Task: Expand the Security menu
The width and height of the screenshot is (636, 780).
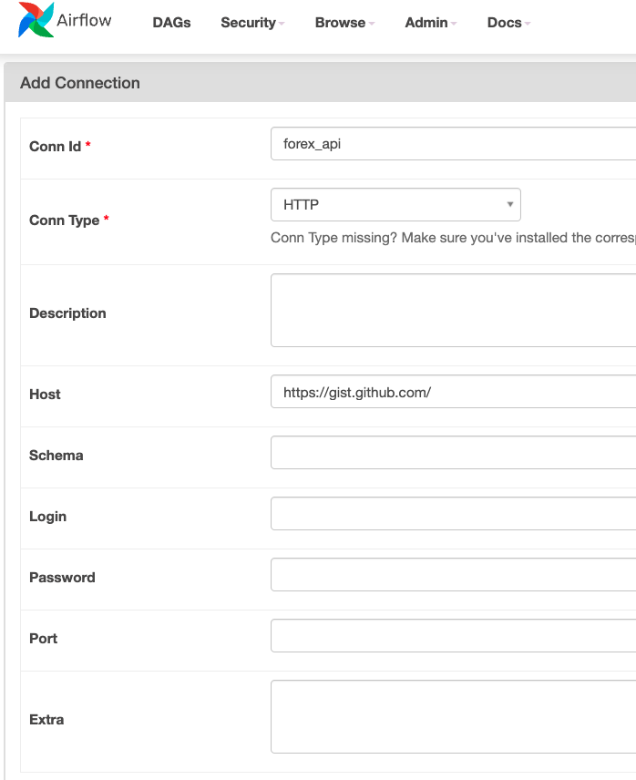Action: coord(252,23)
